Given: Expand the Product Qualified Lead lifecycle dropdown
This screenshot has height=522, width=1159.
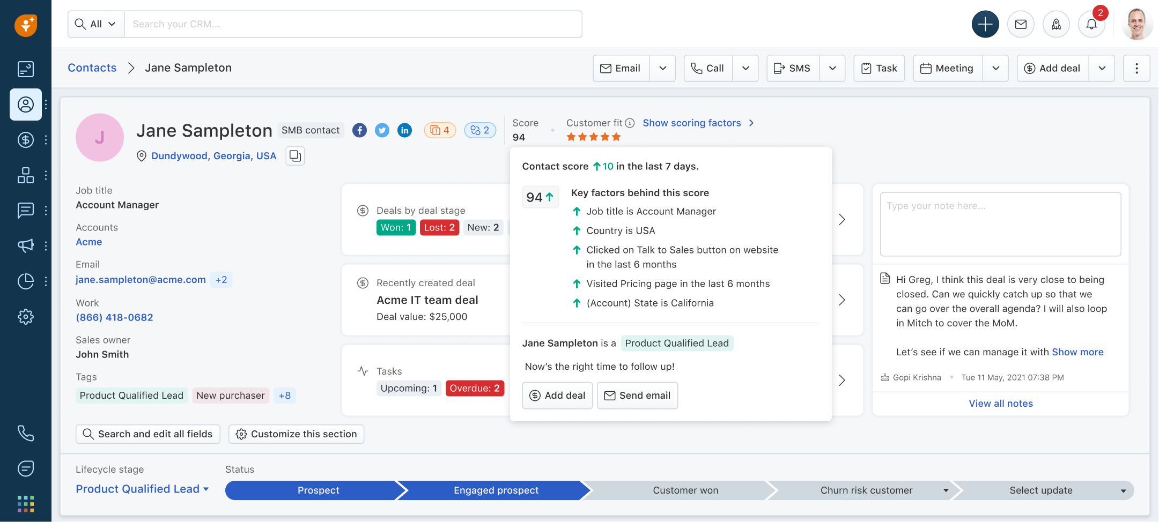Looking at the screenshot, I should (142, 488).
